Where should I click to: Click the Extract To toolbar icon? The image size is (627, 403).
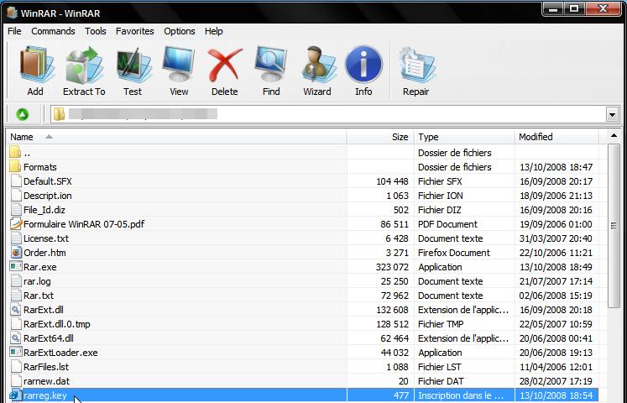pos(85,65)
